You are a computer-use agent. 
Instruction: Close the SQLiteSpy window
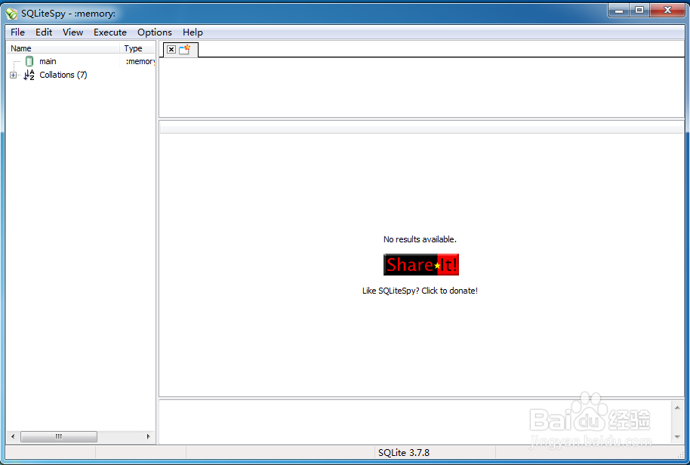point(667,10)
